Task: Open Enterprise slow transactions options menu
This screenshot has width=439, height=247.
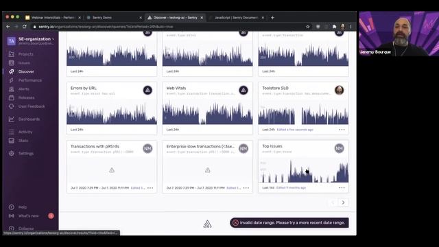Action: tap(246, 188)
